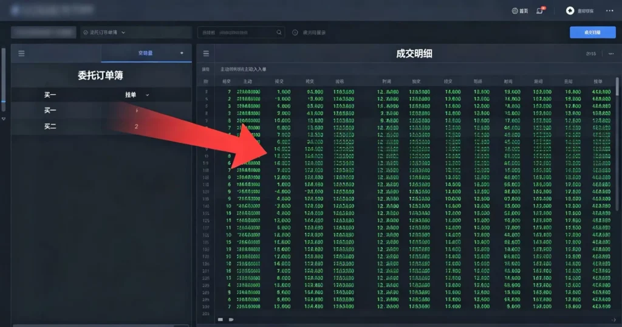Viewport: 622px width, 327px height.
Task: Open the hamburger menu of the 成交明细 panel
Action: (x=206, y=53)
